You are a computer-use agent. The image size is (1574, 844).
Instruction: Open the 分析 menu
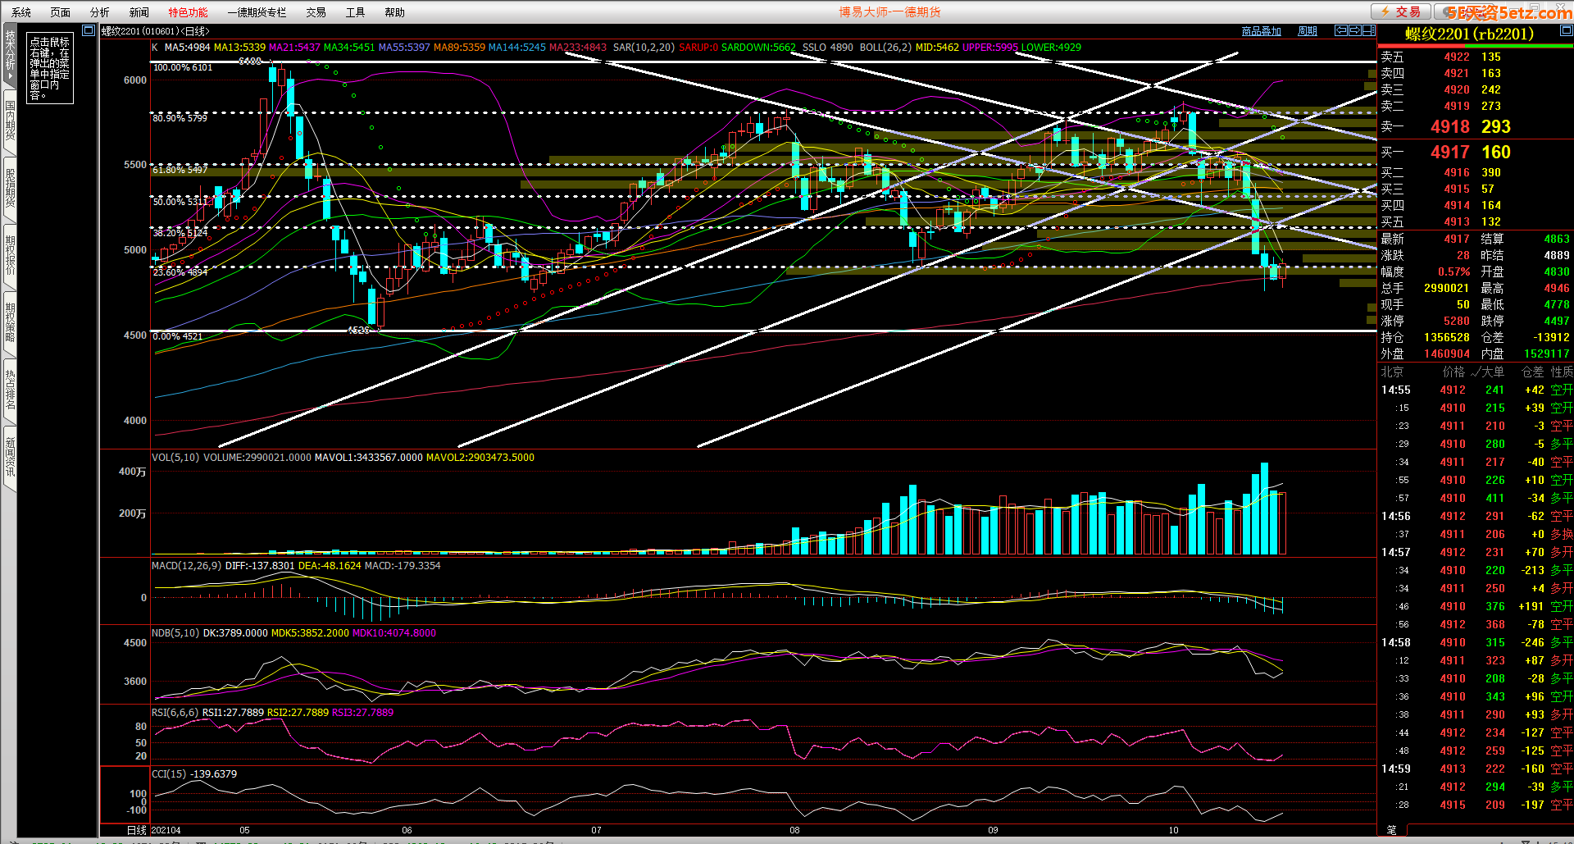[99, 12]
